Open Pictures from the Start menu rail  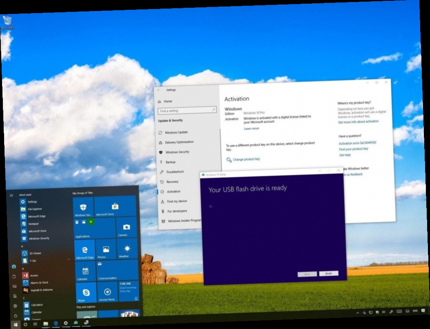click(x=14, y=286)
